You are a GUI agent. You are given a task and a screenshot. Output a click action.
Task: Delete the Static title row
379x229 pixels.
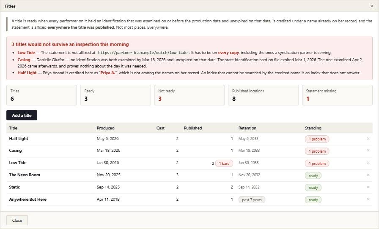click(368, 187)
